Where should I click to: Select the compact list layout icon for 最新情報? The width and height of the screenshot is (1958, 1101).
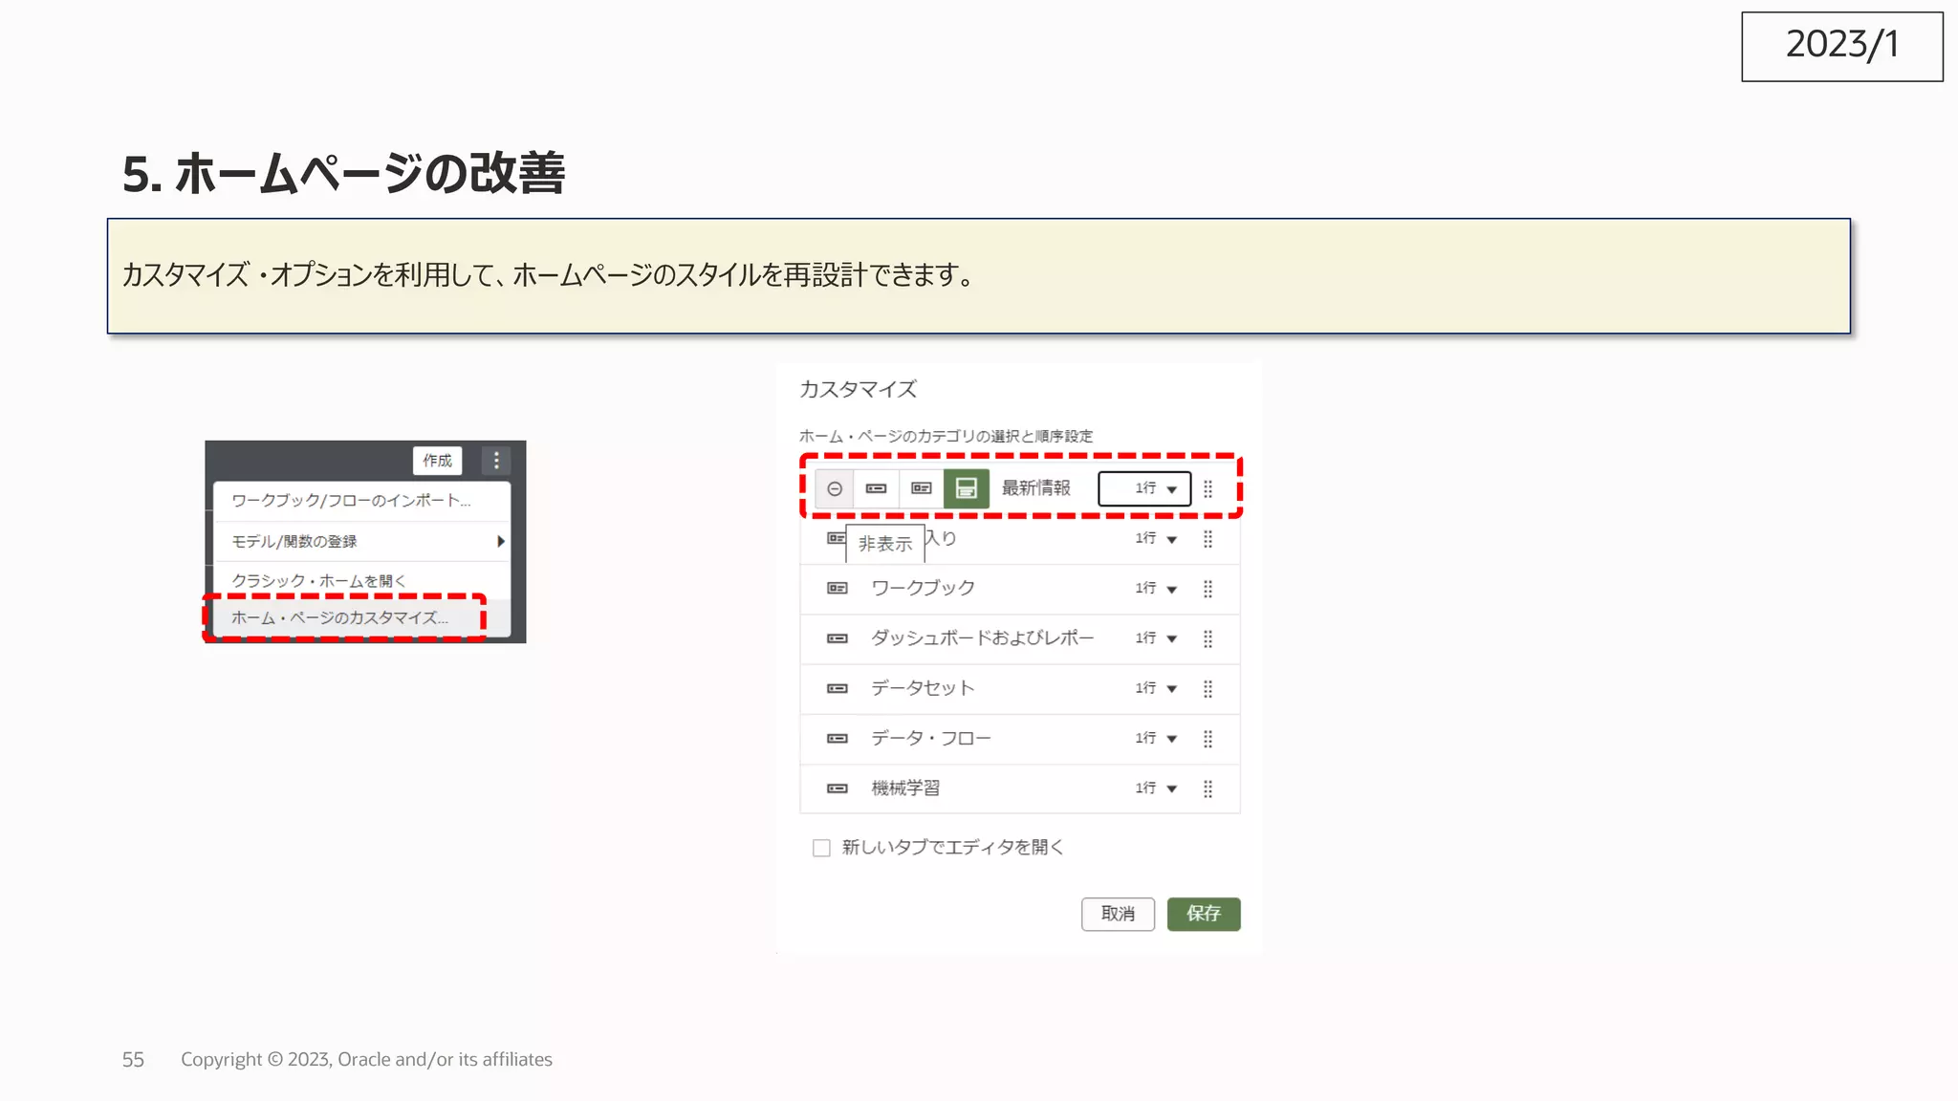[876, 488]
